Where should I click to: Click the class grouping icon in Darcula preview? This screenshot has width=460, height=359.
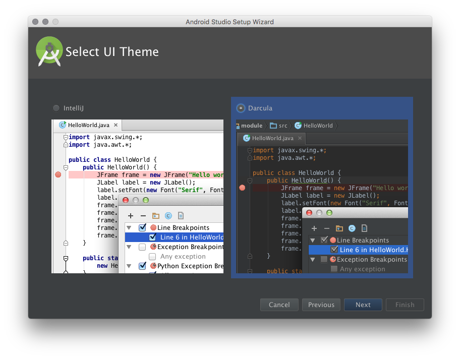tap(352, 228)
